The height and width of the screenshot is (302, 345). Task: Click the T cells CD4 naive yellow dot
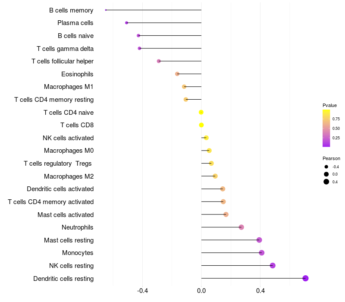point(201,112)
